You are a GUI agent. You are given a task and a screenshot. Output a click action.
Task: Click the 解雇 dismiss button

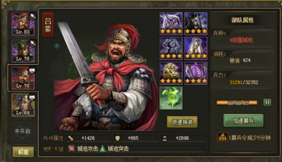pos(23,152)
